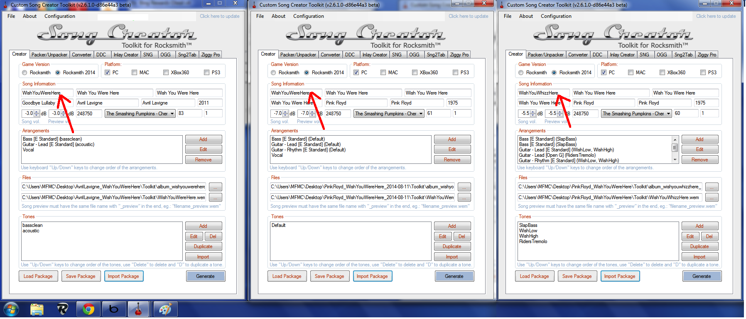Viewport: 746px width, 319px height.
Task: Click 'Click here to update' in middle window
Action: coord(469,16)
